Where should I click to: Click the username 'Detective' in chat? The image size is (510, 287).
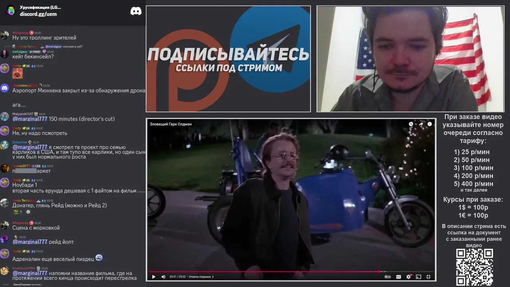pyautogui.click(x=20, y=142)
